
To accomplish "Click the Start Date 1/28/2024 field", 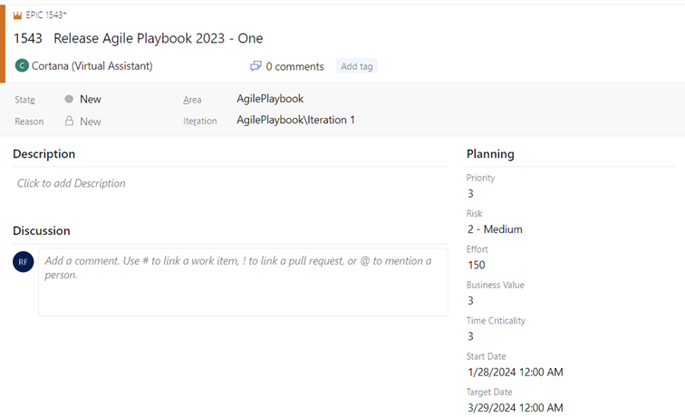I will tap(516, 372).
